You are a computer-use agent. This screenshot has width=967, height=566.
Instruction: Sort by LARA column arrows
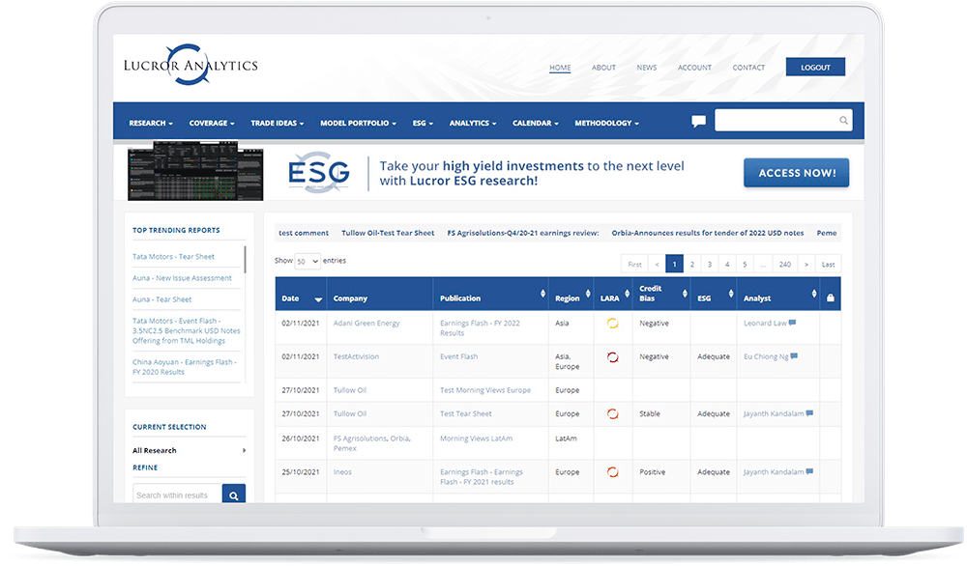(x=627, y=294)
